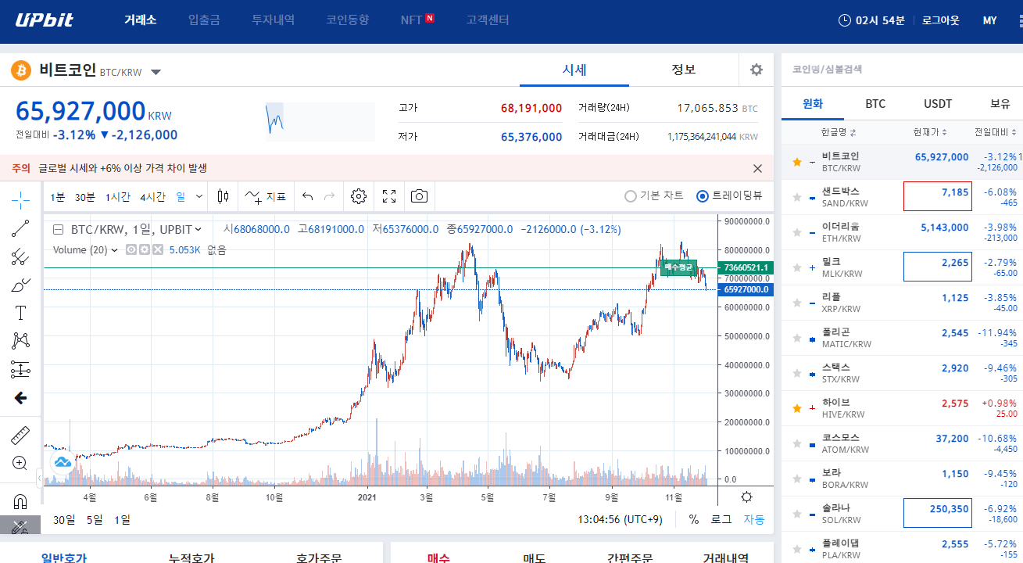Expand the Volume (20) indicator dropdown
1023x563 pixels.
point(115,250)
